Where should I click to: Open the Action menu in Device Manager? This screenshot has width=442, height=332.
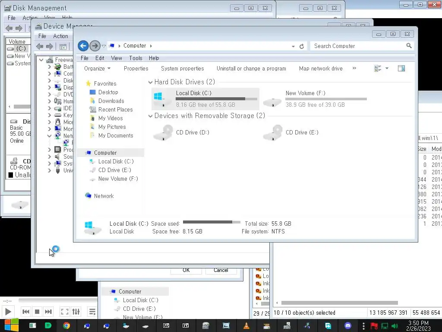60,36
